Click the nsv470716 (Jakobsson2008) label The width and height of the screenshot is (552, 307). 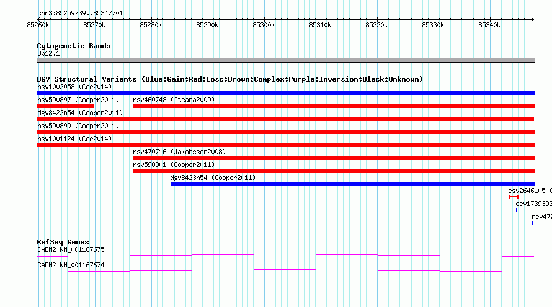[179, 152]
